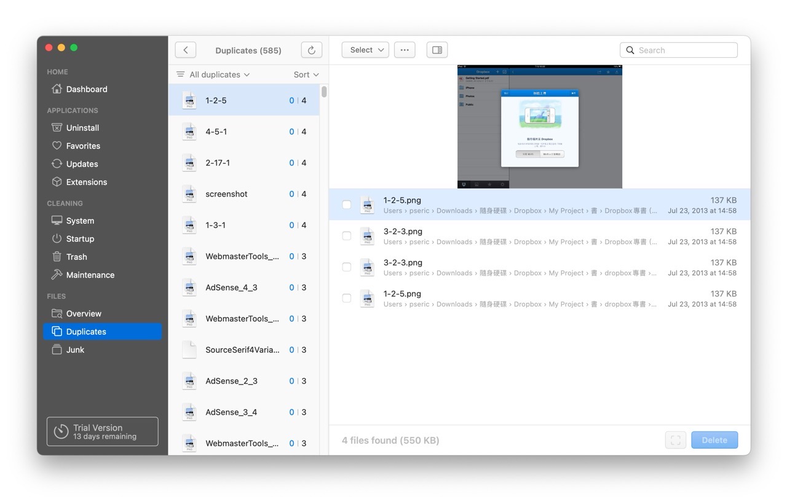Viewport: 787px width, 499px height.
Task: Click the PNG icon of AdSense_4_3
Action: (x=189, y=287)
